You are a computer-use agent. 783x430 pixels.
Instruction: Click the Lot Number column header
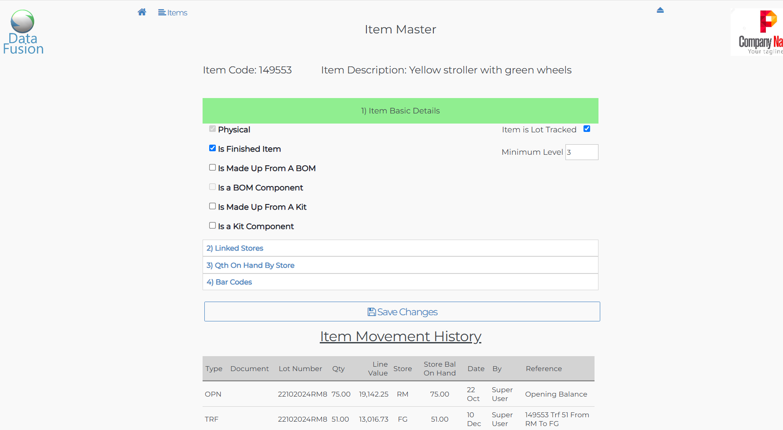[x=300, y=369]
